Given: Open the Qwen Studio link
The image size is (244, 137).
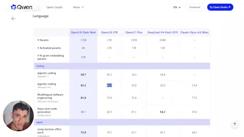Looking at the screenshot, I should click(x=55, y=7).
